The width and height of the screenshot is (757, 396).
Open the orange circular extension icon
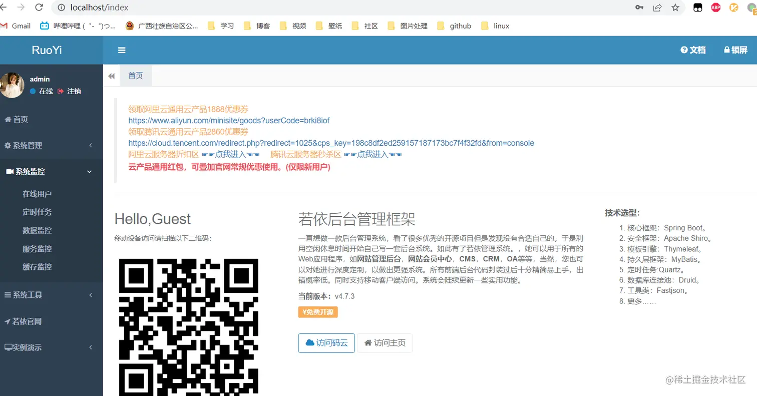pyautogui.click(x=734, y=8)
